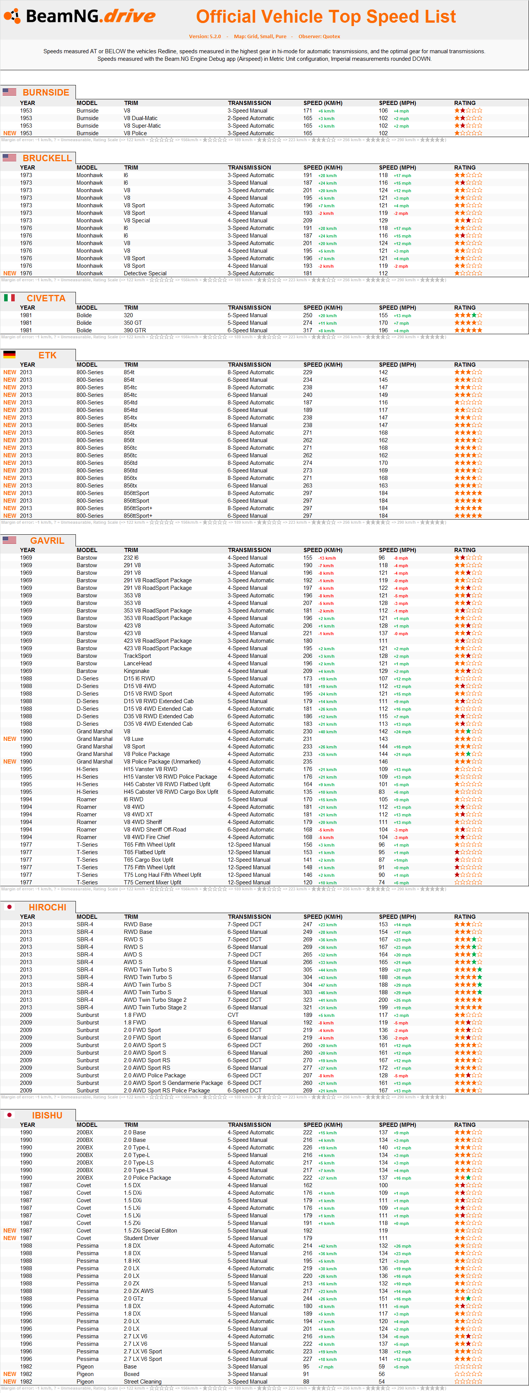
Task: Click the Detective Special trim cell
Action: click(145, 273)
